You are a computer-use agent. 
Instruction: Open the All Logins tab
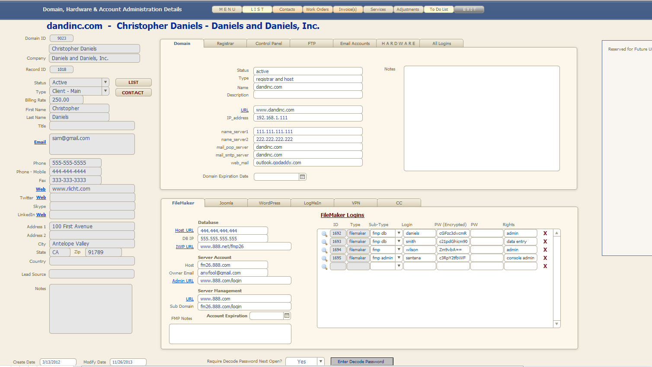click(x=441, y=43)
